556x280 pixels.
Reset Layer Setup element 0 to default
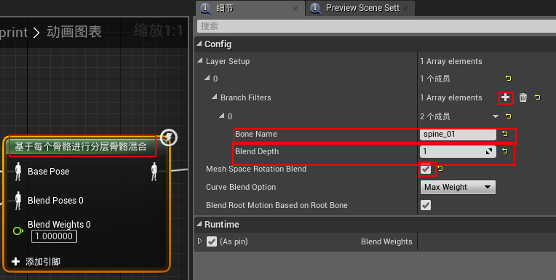[509, 79]
